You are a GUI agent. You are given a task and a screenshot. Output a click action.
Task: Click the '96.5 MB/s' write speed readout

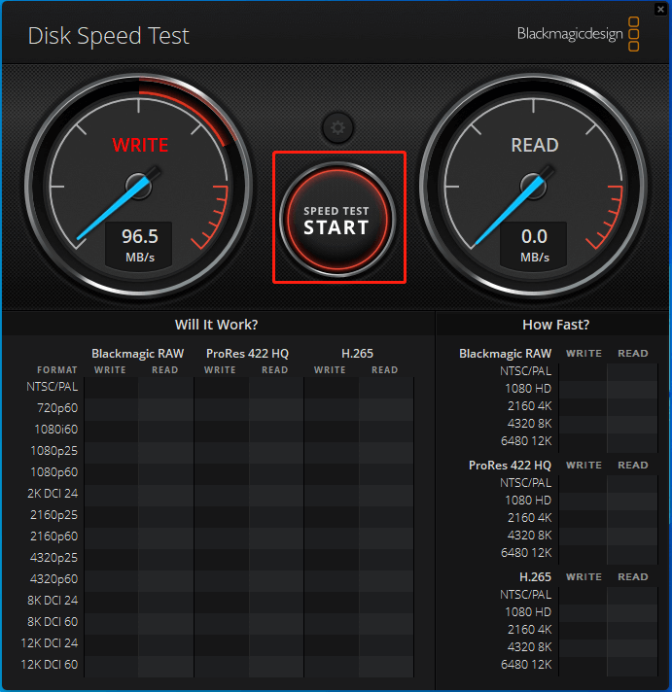139,245
